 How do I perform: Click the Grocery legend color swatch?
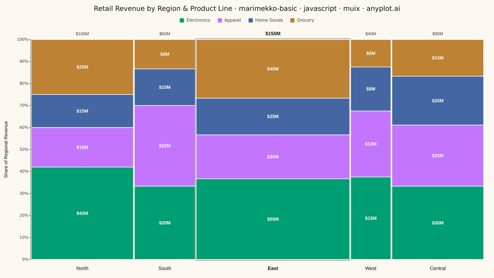[x=293, y=20]
